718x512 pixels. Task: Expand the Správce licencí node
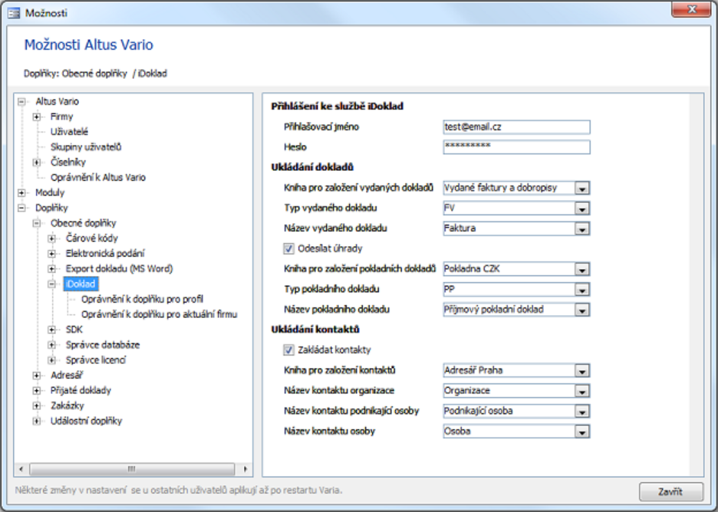[51, 360]
